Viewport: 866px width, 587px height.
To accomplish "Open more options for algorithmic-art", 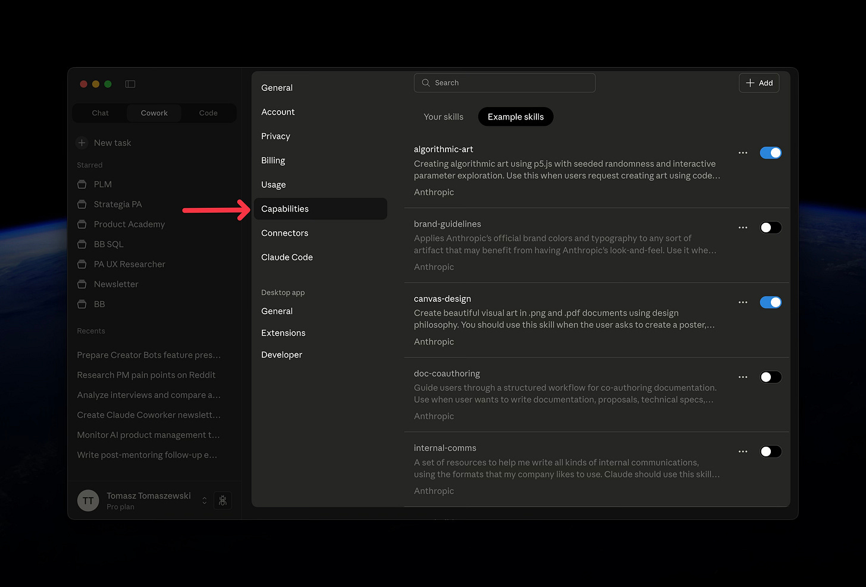I will (x=743, y=153).
